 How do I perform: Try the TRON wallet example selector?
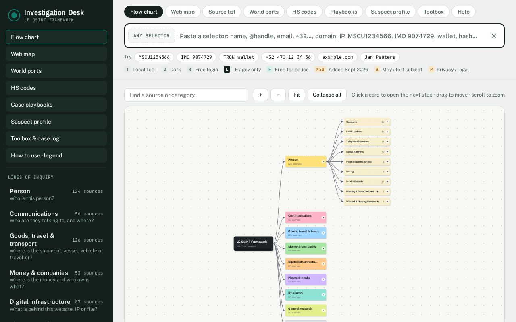pos(239,57)
